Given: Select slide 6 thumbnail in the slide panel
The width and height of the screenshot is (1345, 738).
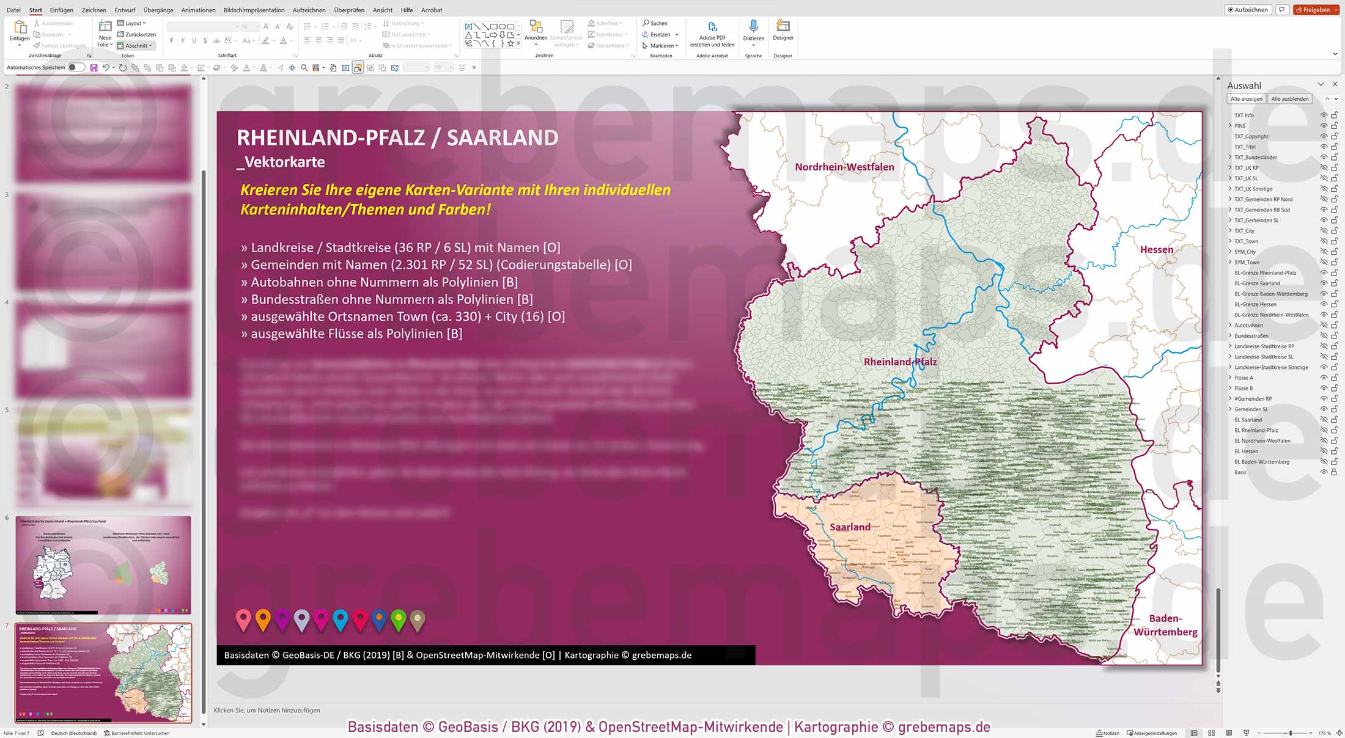Looking at the screenshot, I should pyautogui.click(x=103, y=565).
